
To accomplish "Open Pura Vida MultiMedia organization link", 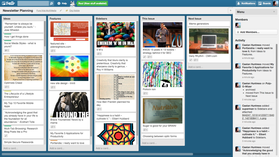I will (46, 11).
